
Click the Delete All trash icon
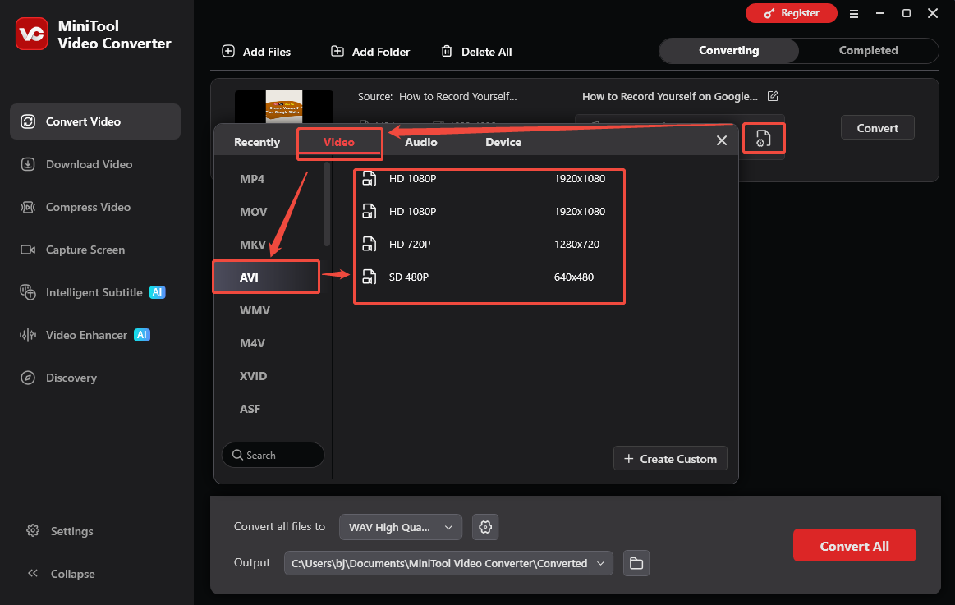pos(447,51)
